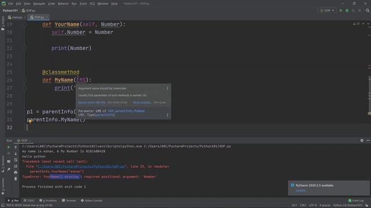Change line separator CRLF in status bar

pos(303,206)
